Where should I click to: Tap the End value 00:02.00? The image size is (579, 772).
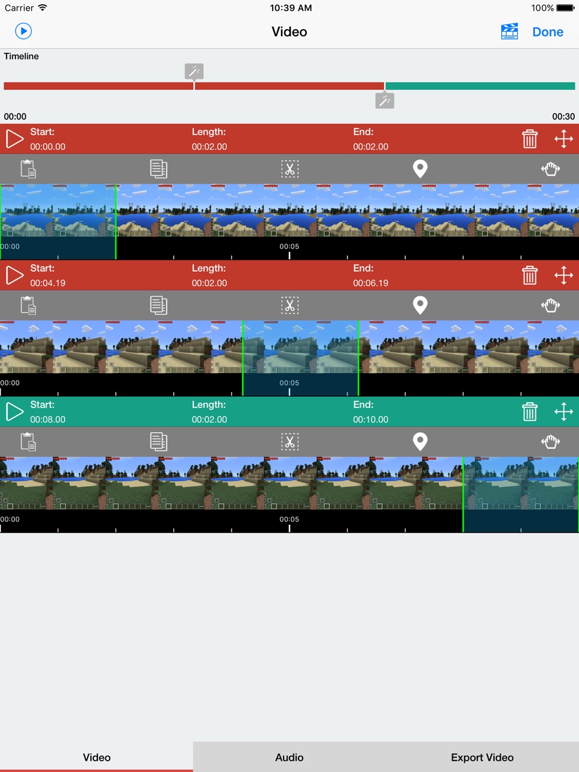[371, 147]
